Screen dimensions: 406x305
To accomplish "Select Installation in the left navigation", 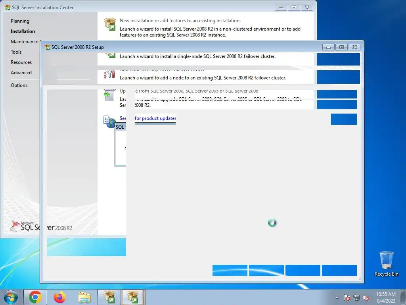I will [x=23, y=31].
